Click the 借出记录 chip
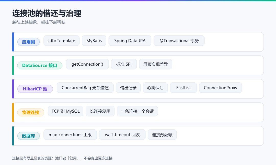The height and width of the screenshot is (165, 276). pos(128,88)
